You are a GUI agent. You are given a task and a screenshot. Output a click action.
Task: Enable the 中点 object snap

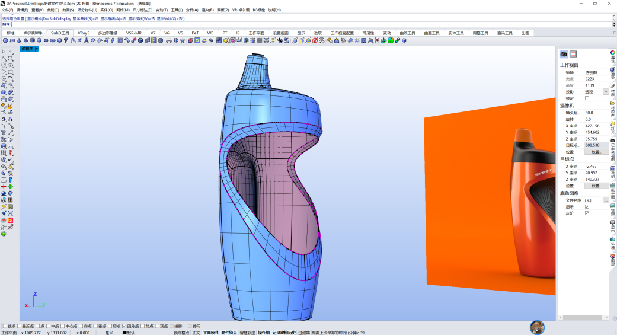(49, 326)
